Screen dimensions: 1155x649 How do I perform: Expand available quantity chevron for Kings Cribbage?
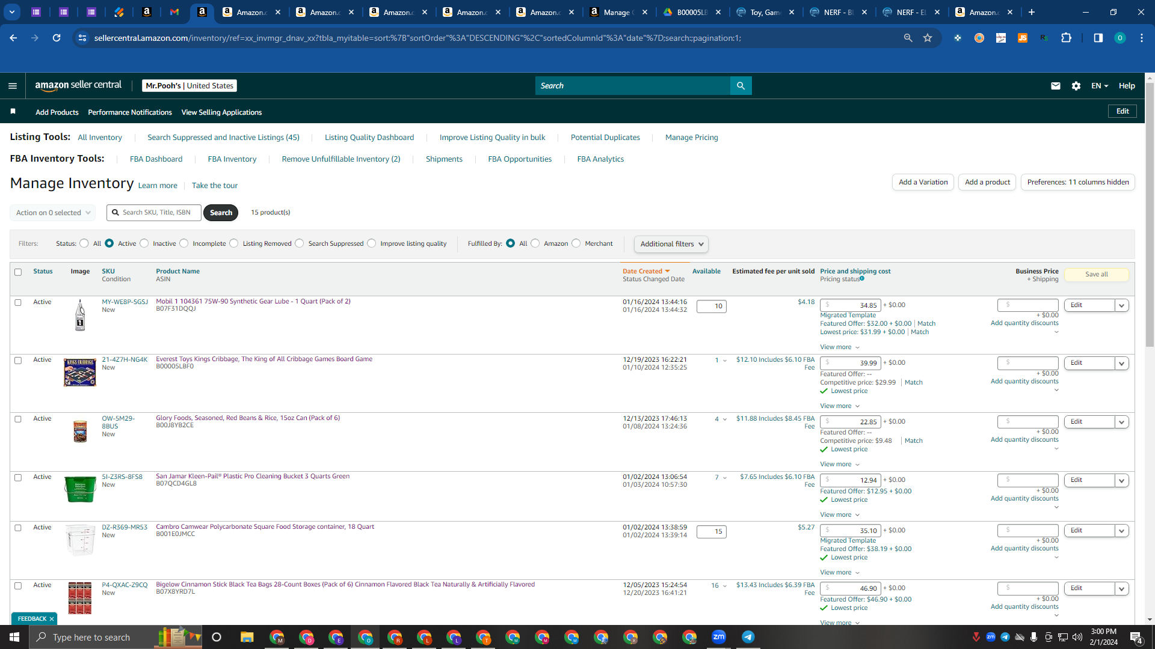[724, 361]
